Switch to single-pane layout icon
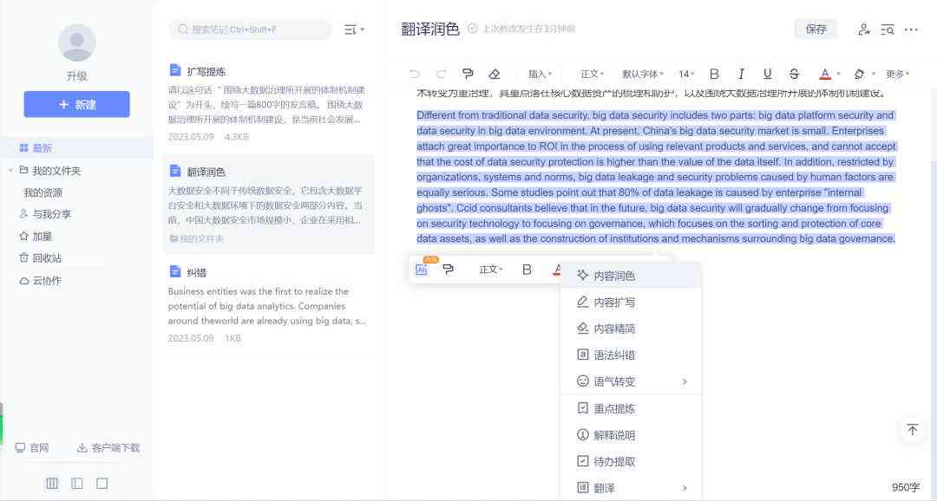This screenshot has height=501, width=937. pos(102,483)
